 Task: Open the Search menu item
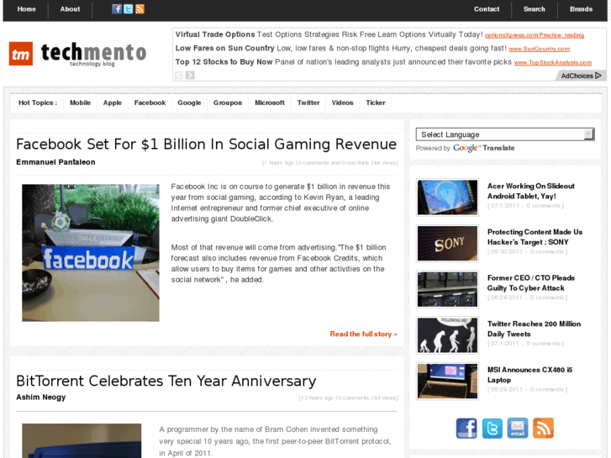(x=535, y=9)
